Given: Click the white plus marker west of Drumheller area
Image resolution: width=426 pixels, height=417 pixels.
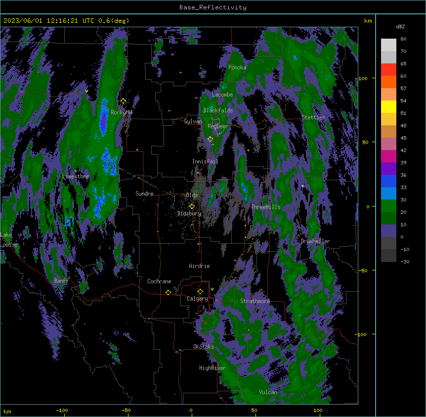Looking at the screenshot, I should [x=302, y=186].
